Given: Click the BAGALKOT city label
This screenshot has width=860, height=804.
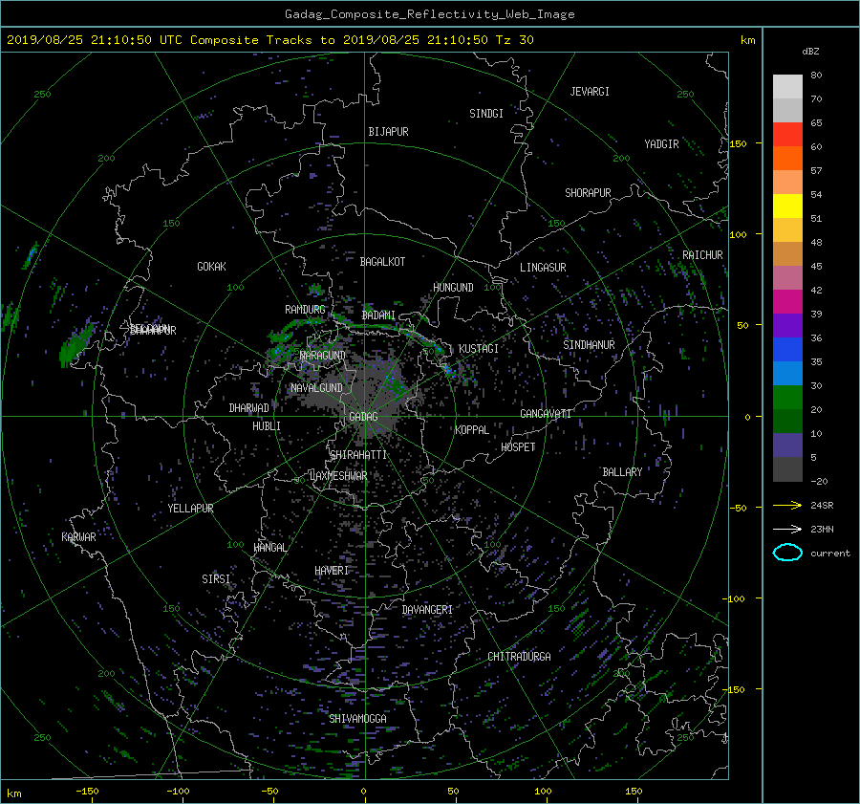Looking at the screenshot, I should [x=382, y=262].
